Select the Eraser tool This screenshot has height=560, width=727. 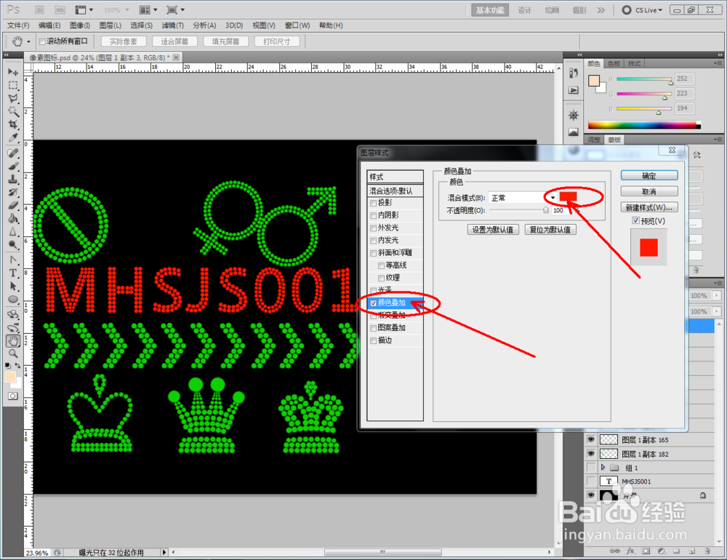13,205
